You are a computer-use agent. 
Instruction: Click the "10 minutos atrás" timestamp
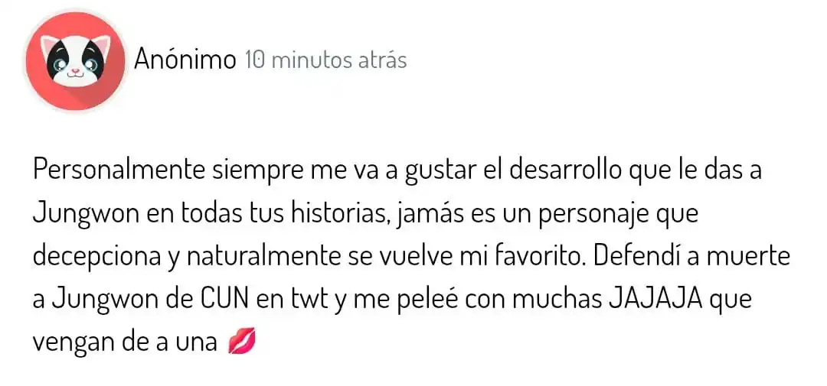tap(326, 61)
